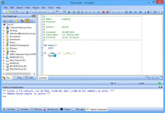Screen dimensions: 165x113
Task: Switch to the Call Stack tab
Action: (9, 109)
